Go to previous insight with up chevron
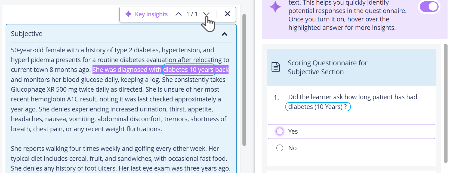Viewport: 450px width, 173px height. pyautogui.click(x=178, y=14)
